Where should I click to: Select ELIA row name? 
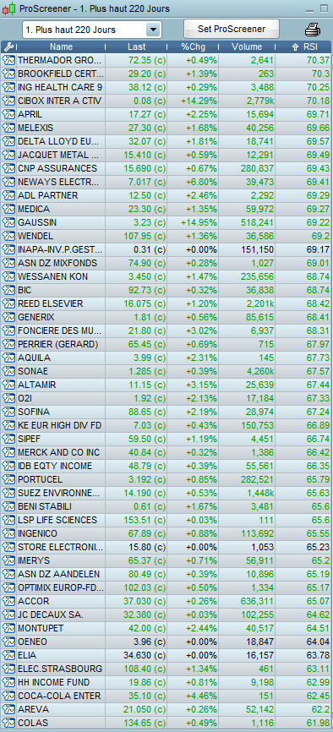point(26,655)
